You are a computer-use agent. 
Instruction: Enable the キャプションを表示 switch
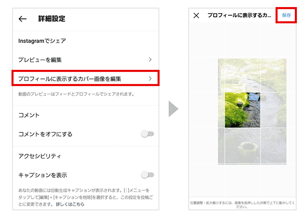click(147, 175)
